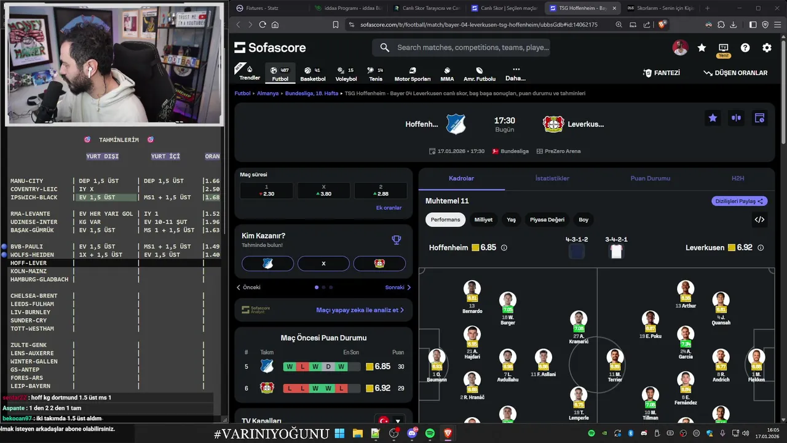Open TV Kanalları country flag dropdown
This screenshot has height=443, width=787.
click(x=390, y=421)
